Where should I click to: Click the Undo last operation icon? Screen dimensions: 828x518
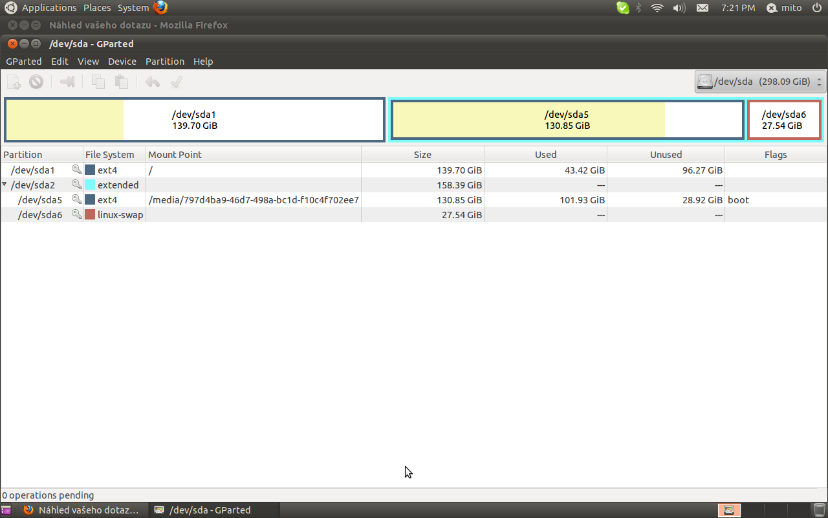click(153, 82)
